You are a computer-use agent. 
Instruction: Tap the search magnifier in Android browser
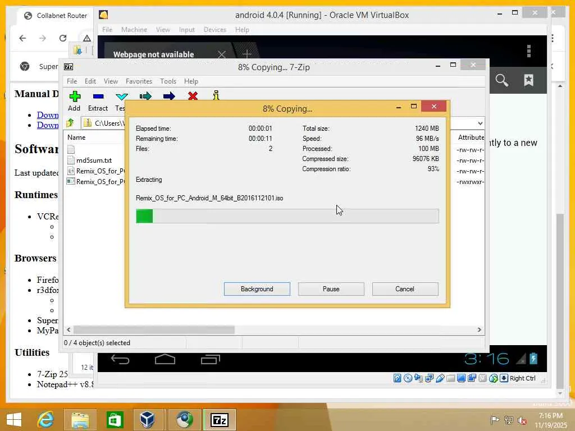pyautogui.click(x=501, y=80)
